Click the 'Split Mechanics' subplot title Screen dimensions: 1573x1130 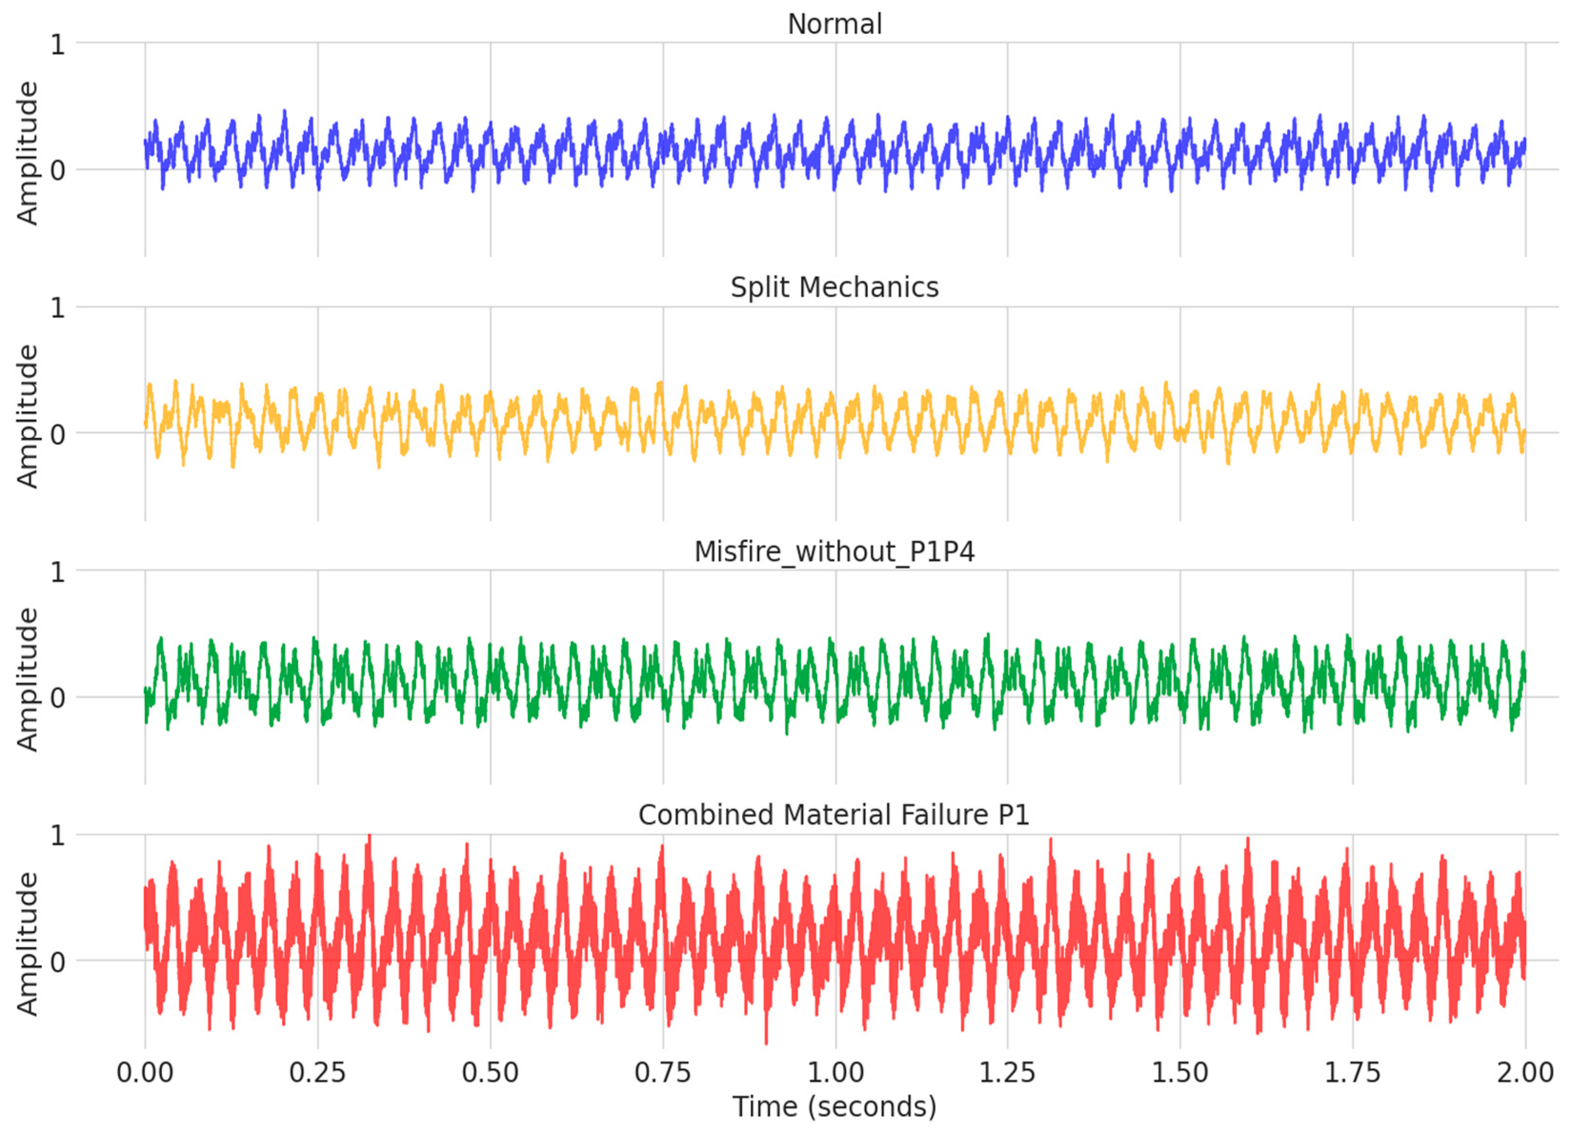coord(834,287)
